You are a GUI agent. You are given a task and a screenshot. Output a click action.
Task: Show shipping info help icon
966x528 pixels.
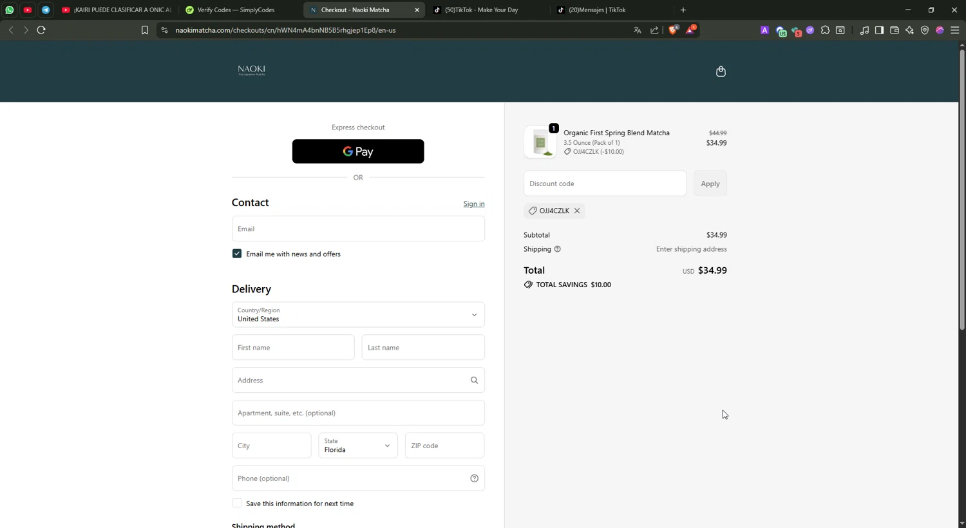pos(558,249)
